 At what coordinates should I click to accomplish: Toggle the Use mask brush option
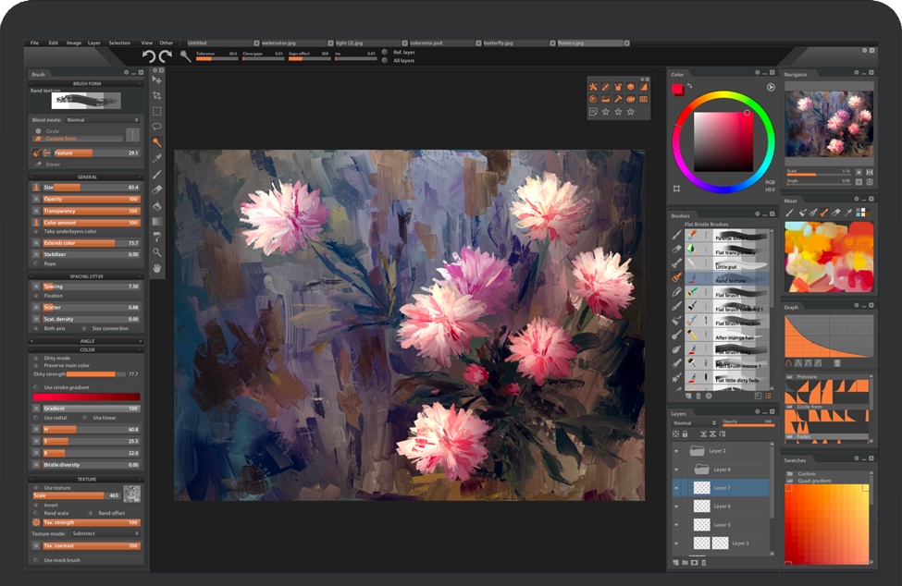(37, 560)
